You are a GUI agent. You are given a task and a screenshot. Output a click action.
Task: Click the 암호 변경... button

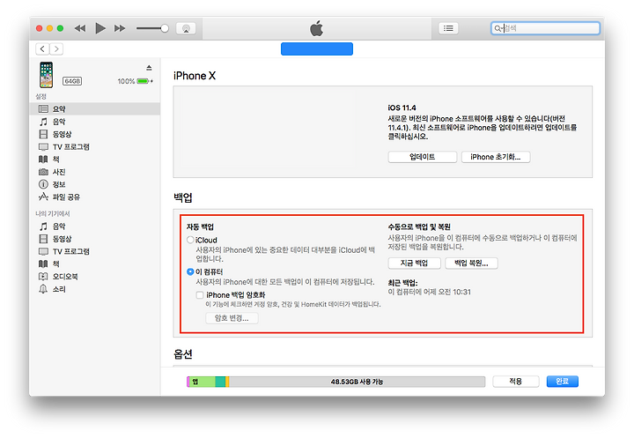pyautogui.click(x=232, y=318)
